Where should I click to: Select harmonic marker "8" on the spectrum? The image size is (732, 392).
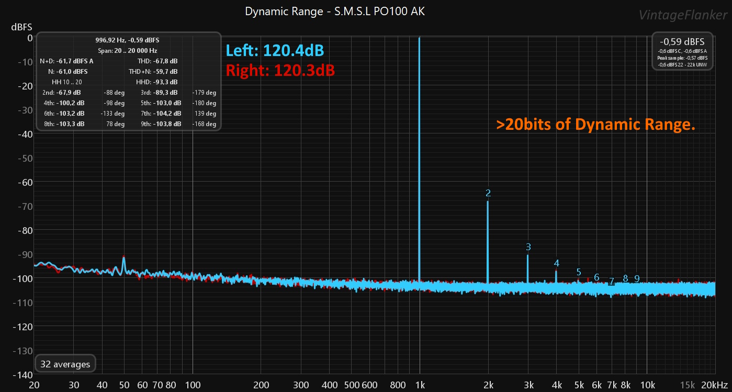[x=625, y=279]
